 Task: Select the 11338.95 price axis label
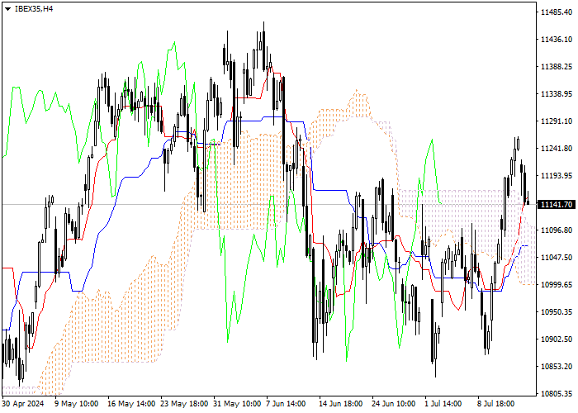[557, 94]
